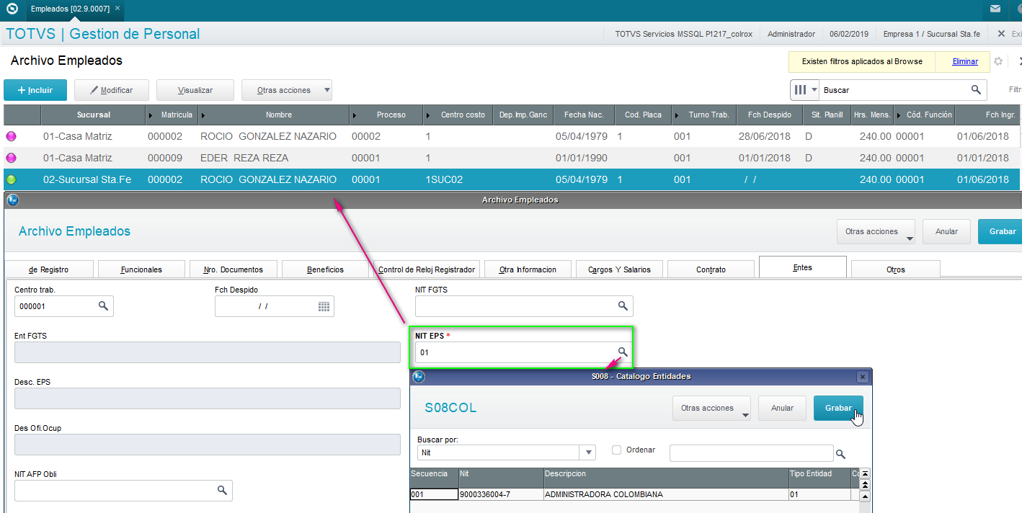The image size is (1022, 513).
Task: Toggle the Ordenar checkbox
Action: (616, 450)
